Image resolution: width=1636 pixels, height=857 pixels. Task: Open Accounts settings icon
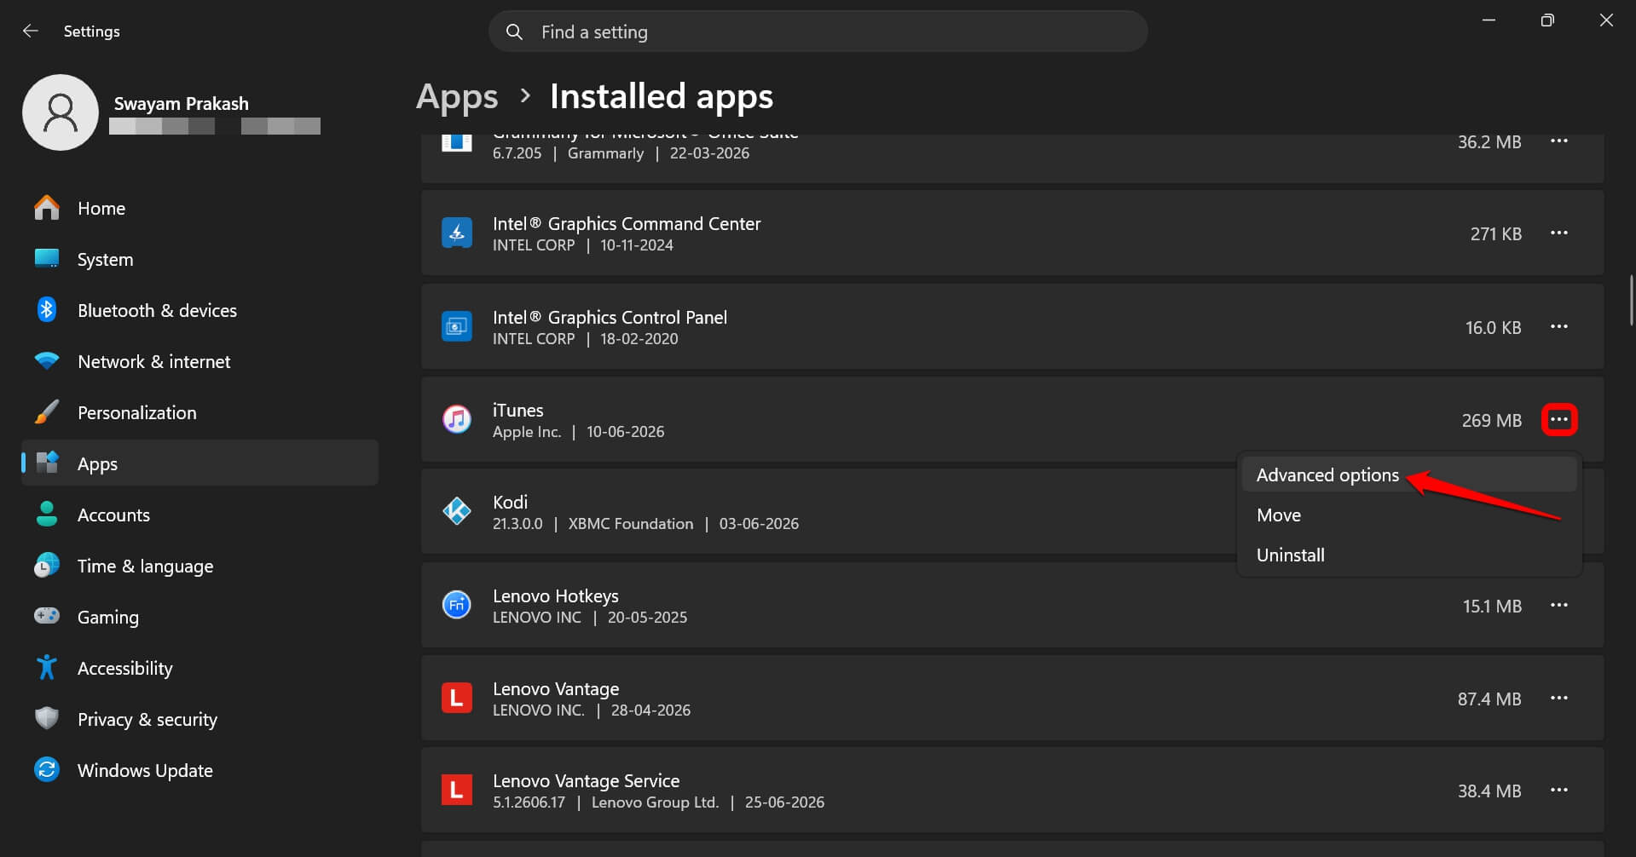click(47, 515)
